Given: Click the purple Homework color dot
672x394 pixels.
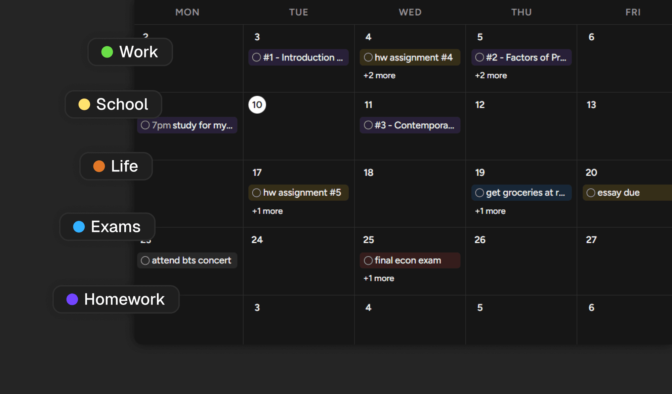Looking at the screenshot, I should click(x=72, y=299).
